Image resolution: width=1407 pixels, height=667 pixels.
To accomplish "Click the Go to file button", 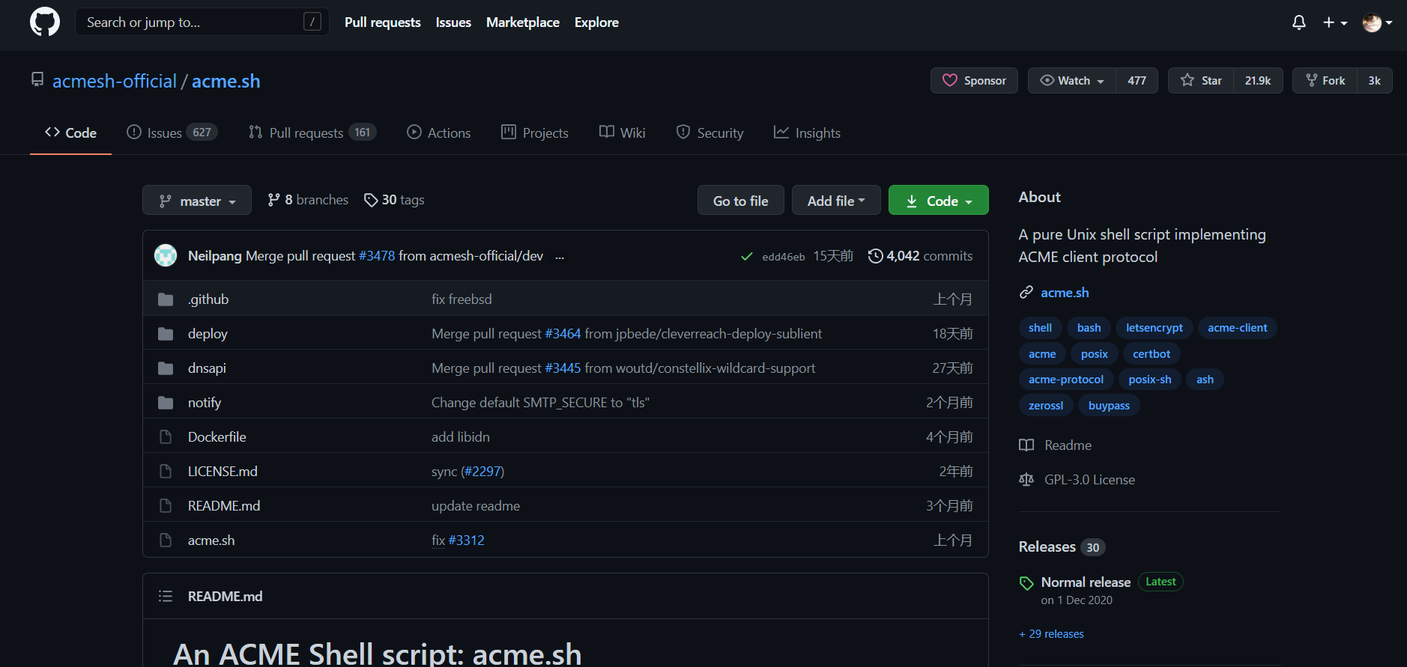I will click(741, 201).
